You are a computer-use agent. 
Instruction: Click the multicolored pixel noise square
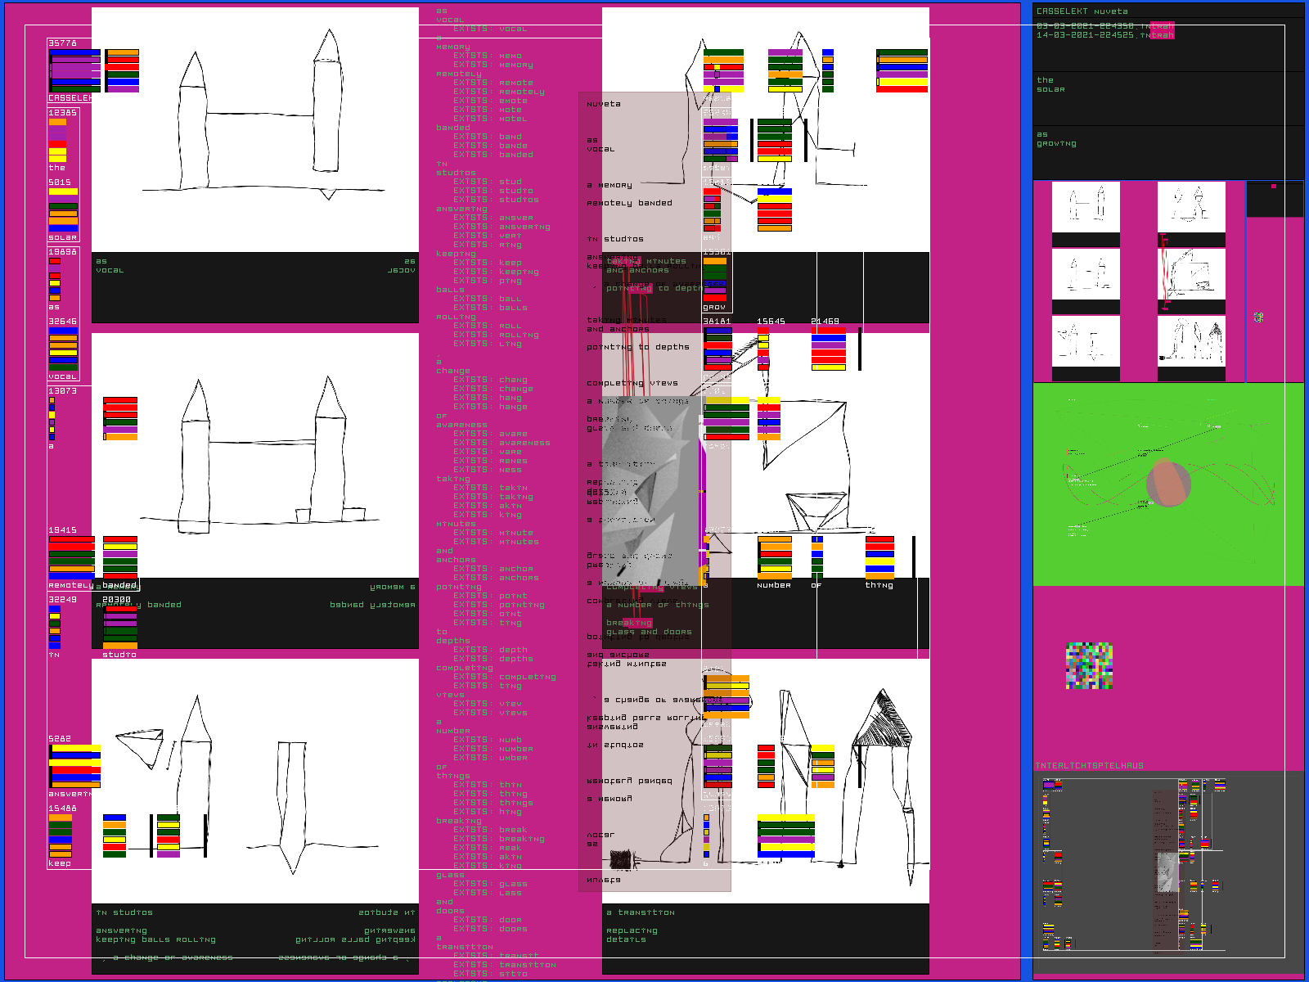point(1089,665)
